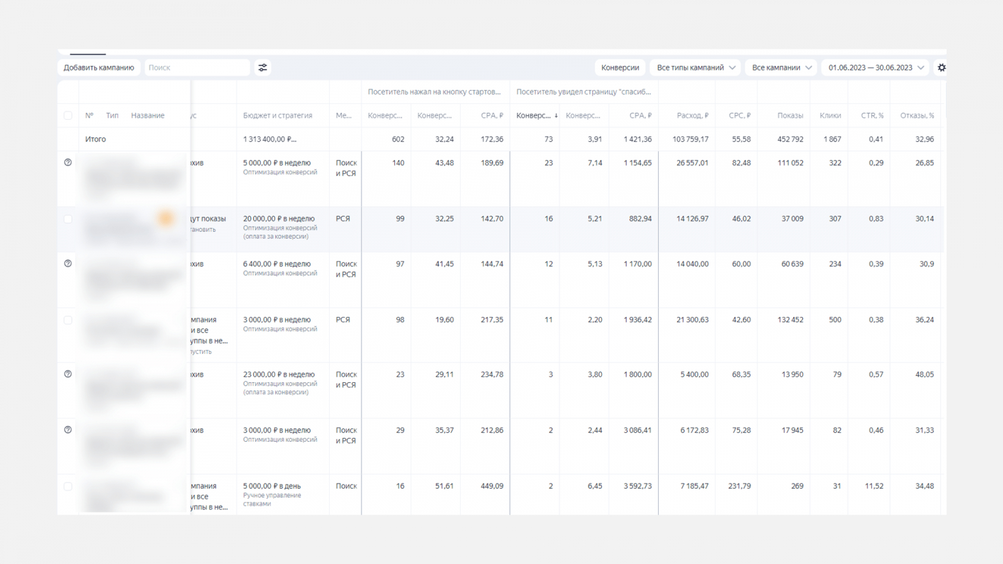
Task: Click the question mark icon beside the 29-conversion archived campaign
Action: pyautogui.click(x=68, y=430)
